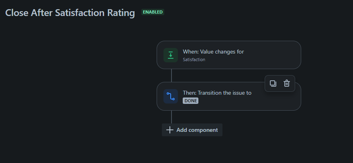The width and height of the screenshot is (353, 163).
Task: Click the plus icon beside Add component
Action: (x=170, y=130)
